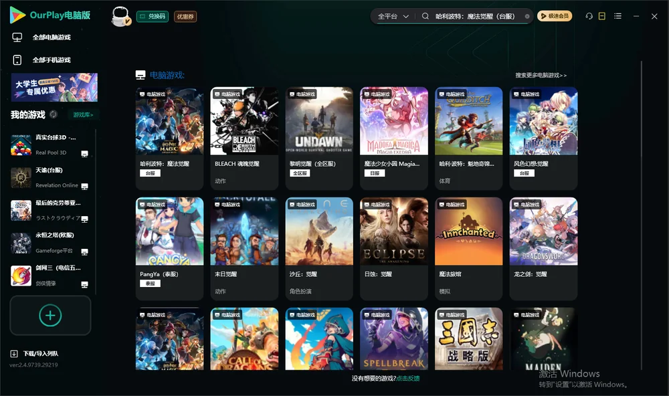The image size is (669, 396).
Task: Open the 兑换码 redeem code button
Action: coord(153,17)
